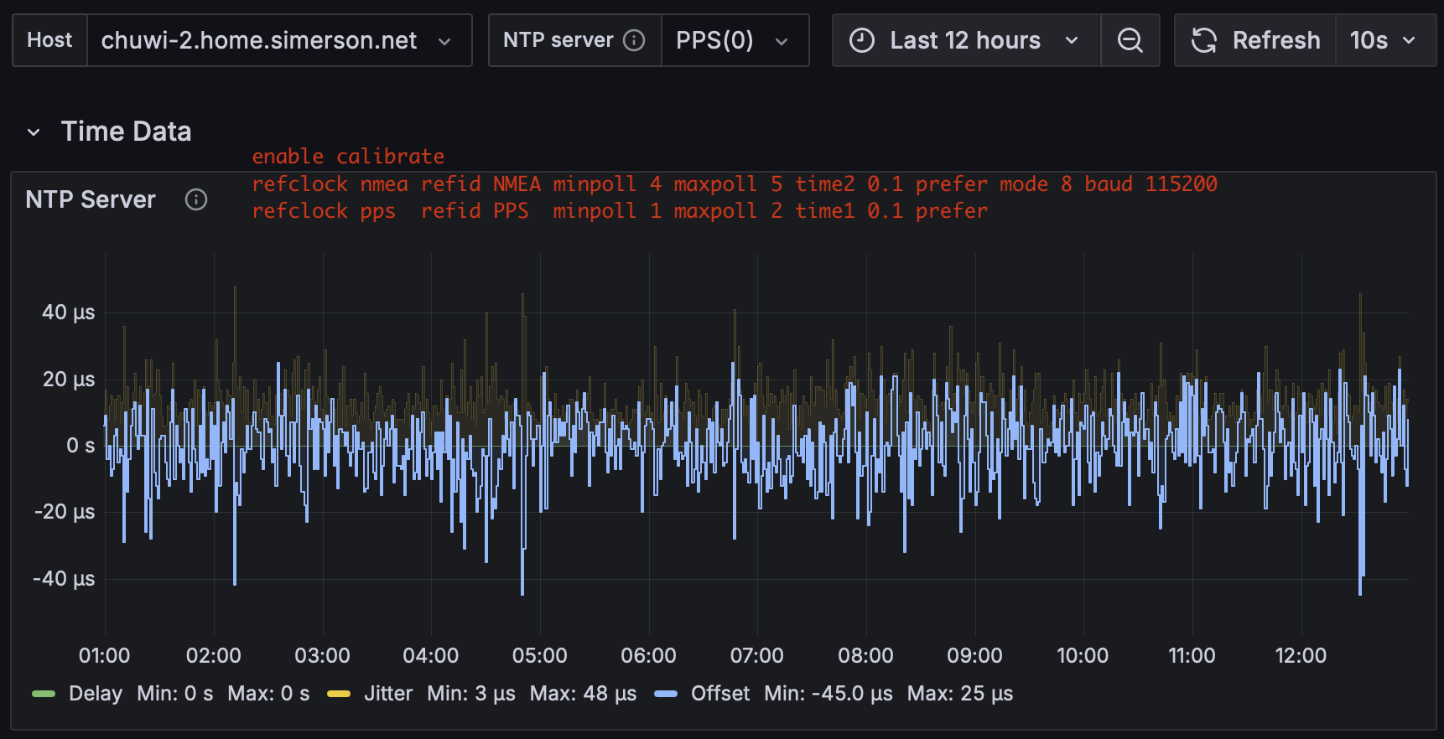Click the Delay 'Max: 0 s' legend value

268,694
